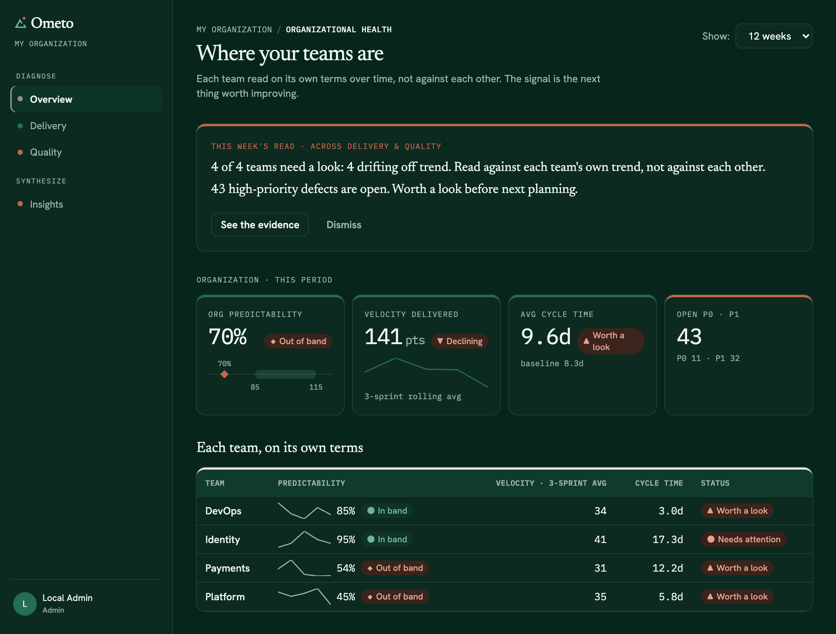Dismiss this week's read banner
Screen dimensions: 836x634
(x=344, y=225)
